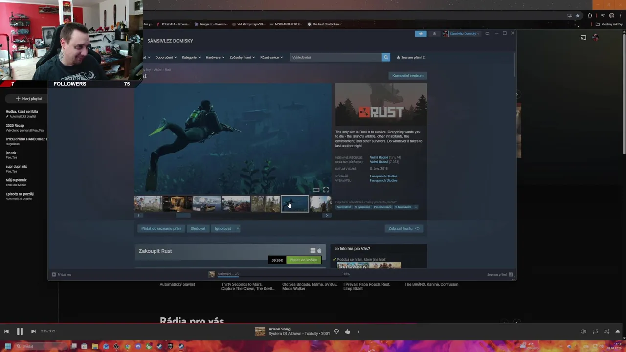
Task: Click the S vyráběním tag
Action: point(362,207)
